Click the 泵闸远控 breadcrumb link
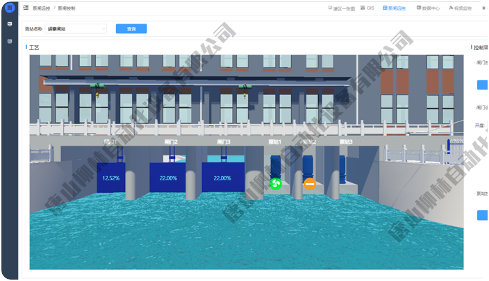Image resolution: width=489 pixels, height=281 pixels. point(40,8)
